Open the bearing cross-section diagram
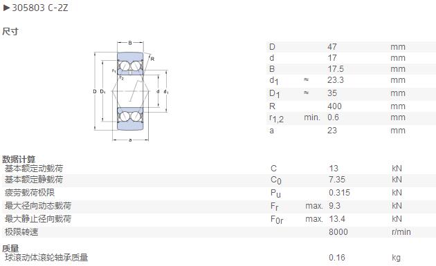 click(131, 92)
